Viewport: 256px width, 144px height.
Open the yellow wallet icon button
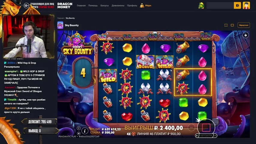(237, 6)
